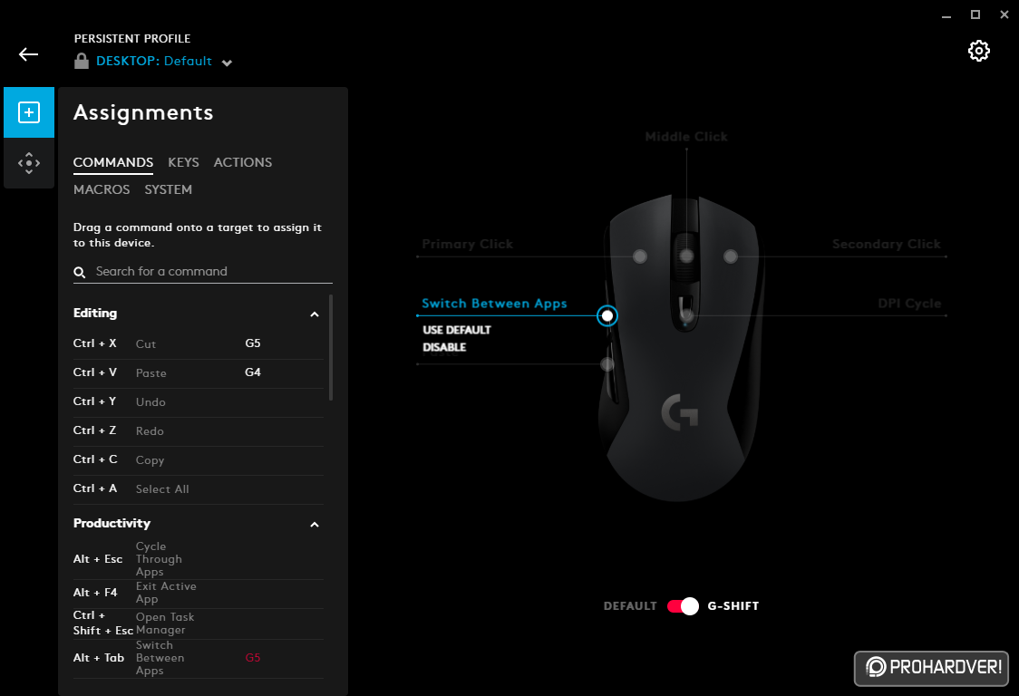Toggle the DEFAULT / G-SHIFT switch

(683, 606)
